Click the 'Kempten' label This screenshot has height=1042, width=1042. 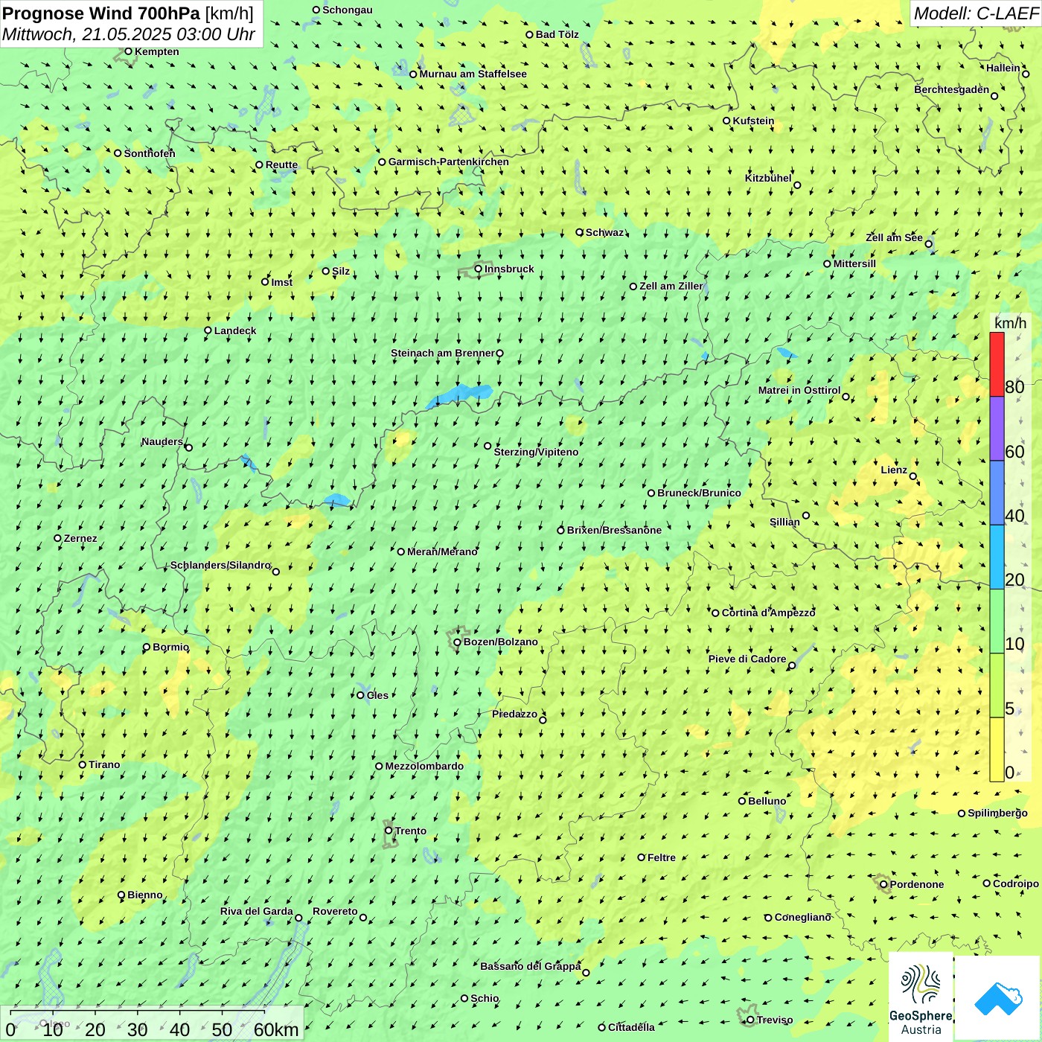tap(157, 51)
